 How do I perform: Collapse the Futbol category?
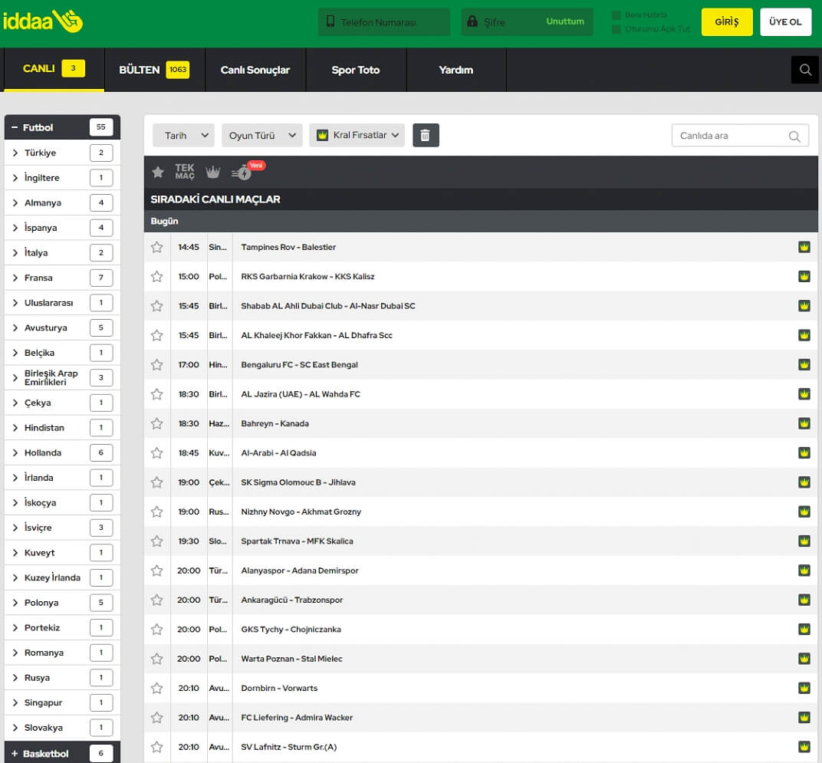[x=62, y=127]
